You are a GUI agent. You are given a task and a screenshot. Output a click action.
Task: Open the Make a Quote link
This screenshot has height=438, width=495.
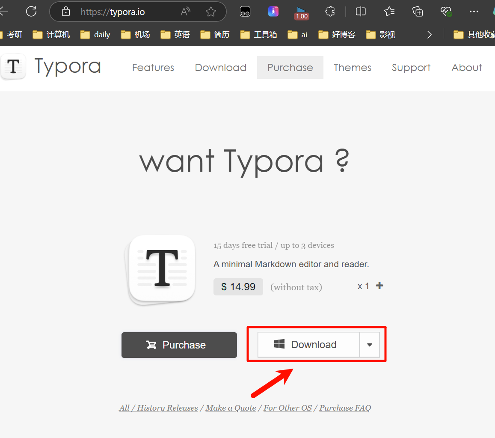pyautogui.click(x=231, y=408)
